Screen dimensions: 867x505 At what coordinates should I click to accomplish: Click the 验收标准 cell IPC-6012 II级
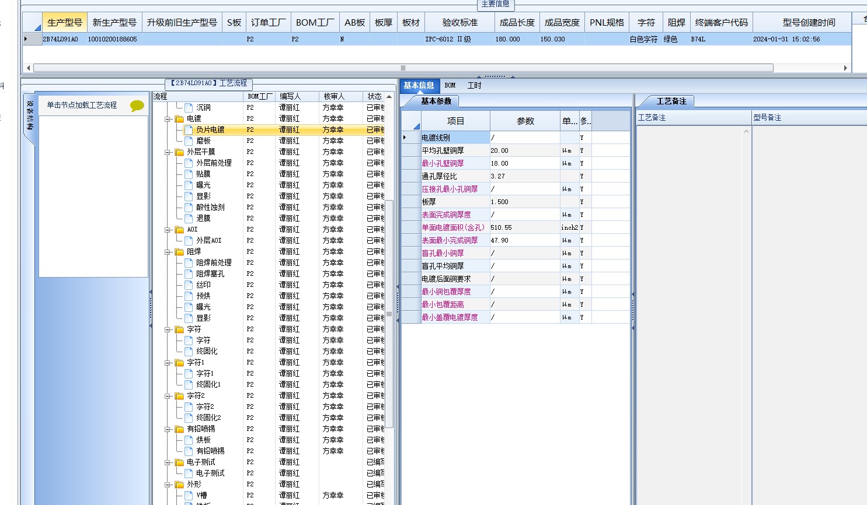pyautogui.click(x=459, y=39)
